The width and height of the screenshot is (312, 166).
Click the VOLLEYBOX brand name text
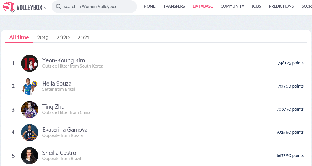(x=29, y=8)
